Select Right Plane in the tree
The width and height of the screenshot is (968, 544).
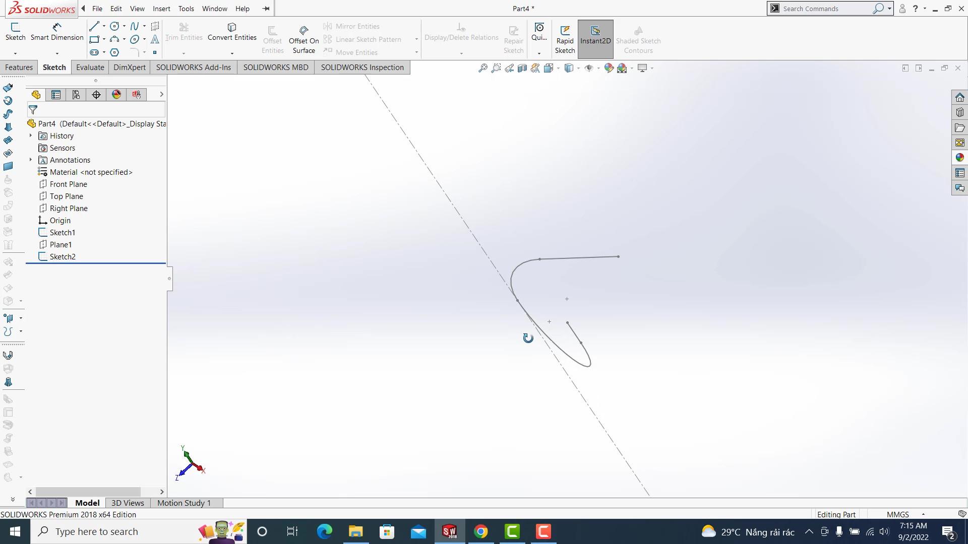[69, 209]
